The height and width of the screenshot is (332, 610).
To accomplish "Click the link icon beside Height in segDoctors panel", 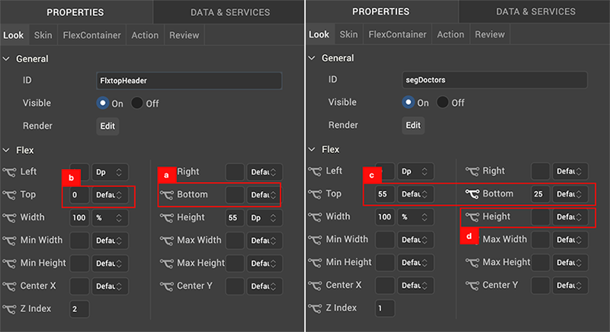I will click(x=470, y=217).
